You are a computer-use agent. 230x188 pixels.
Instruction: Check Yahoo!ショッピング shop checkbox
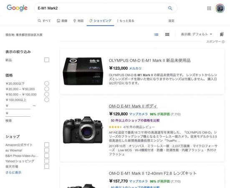click(x=47, y=161)
